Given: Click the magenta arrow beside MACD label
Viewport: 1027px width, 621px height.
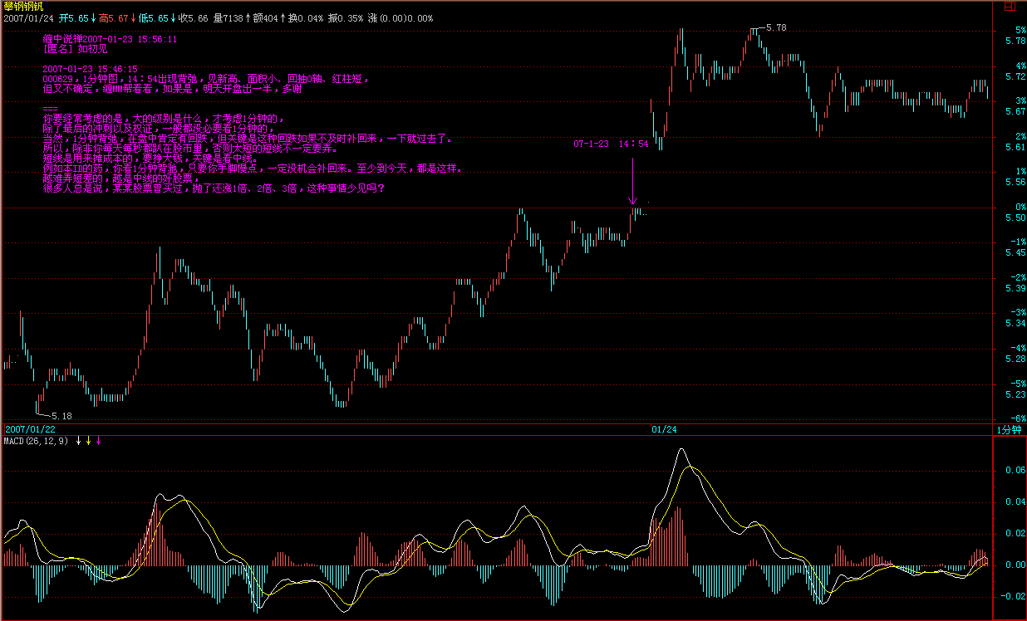Looking at the screenshot, I should click(x=98, y=441).
